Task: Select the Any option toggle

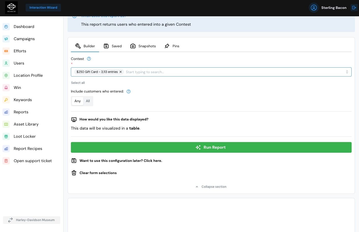Action: click(x=77, y=101)
